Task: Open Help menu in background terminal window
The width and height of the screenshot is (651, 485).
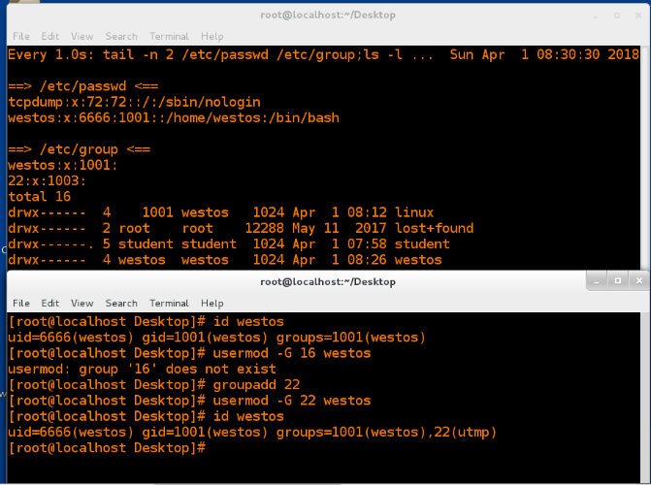Action: click(x=212, y=36)
